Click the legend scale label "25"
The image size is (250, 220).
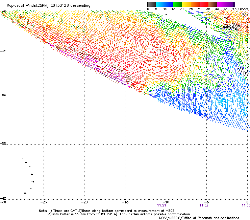[191, 9]
